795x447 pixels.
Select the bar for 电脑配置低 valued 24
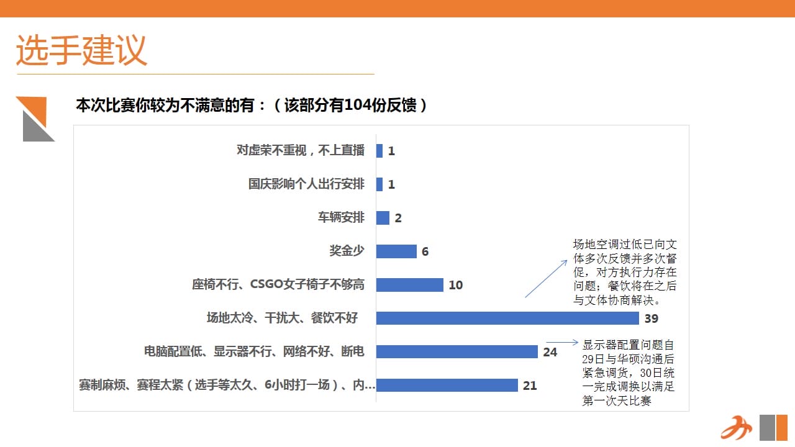pyautogui.click(x=457, y=351)
